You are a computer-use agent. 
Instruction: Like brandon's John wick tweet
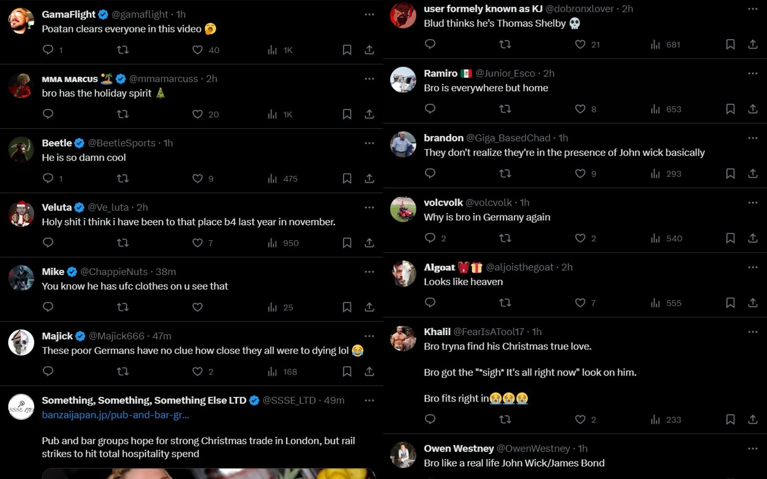pos(580,174)
